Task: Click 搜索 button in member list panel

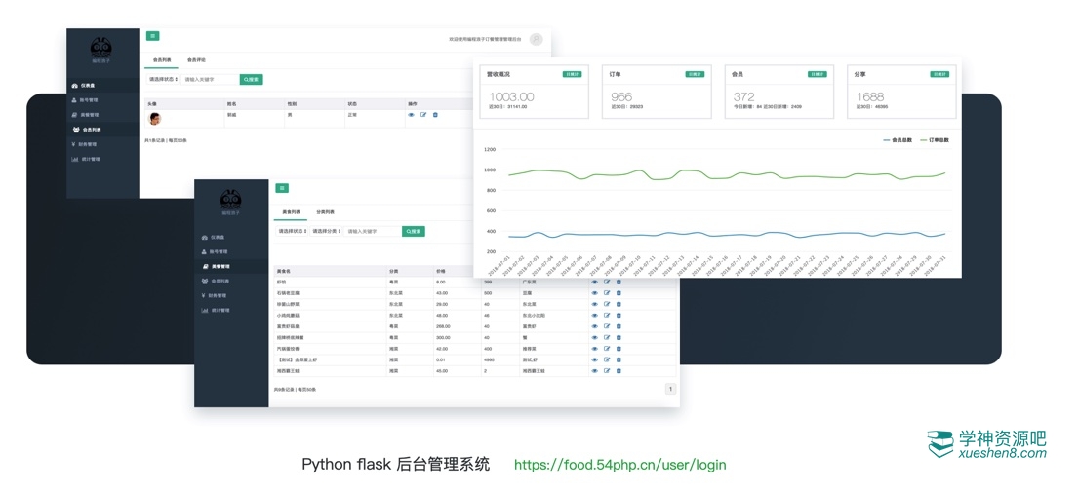Action: tap(251, 80)
